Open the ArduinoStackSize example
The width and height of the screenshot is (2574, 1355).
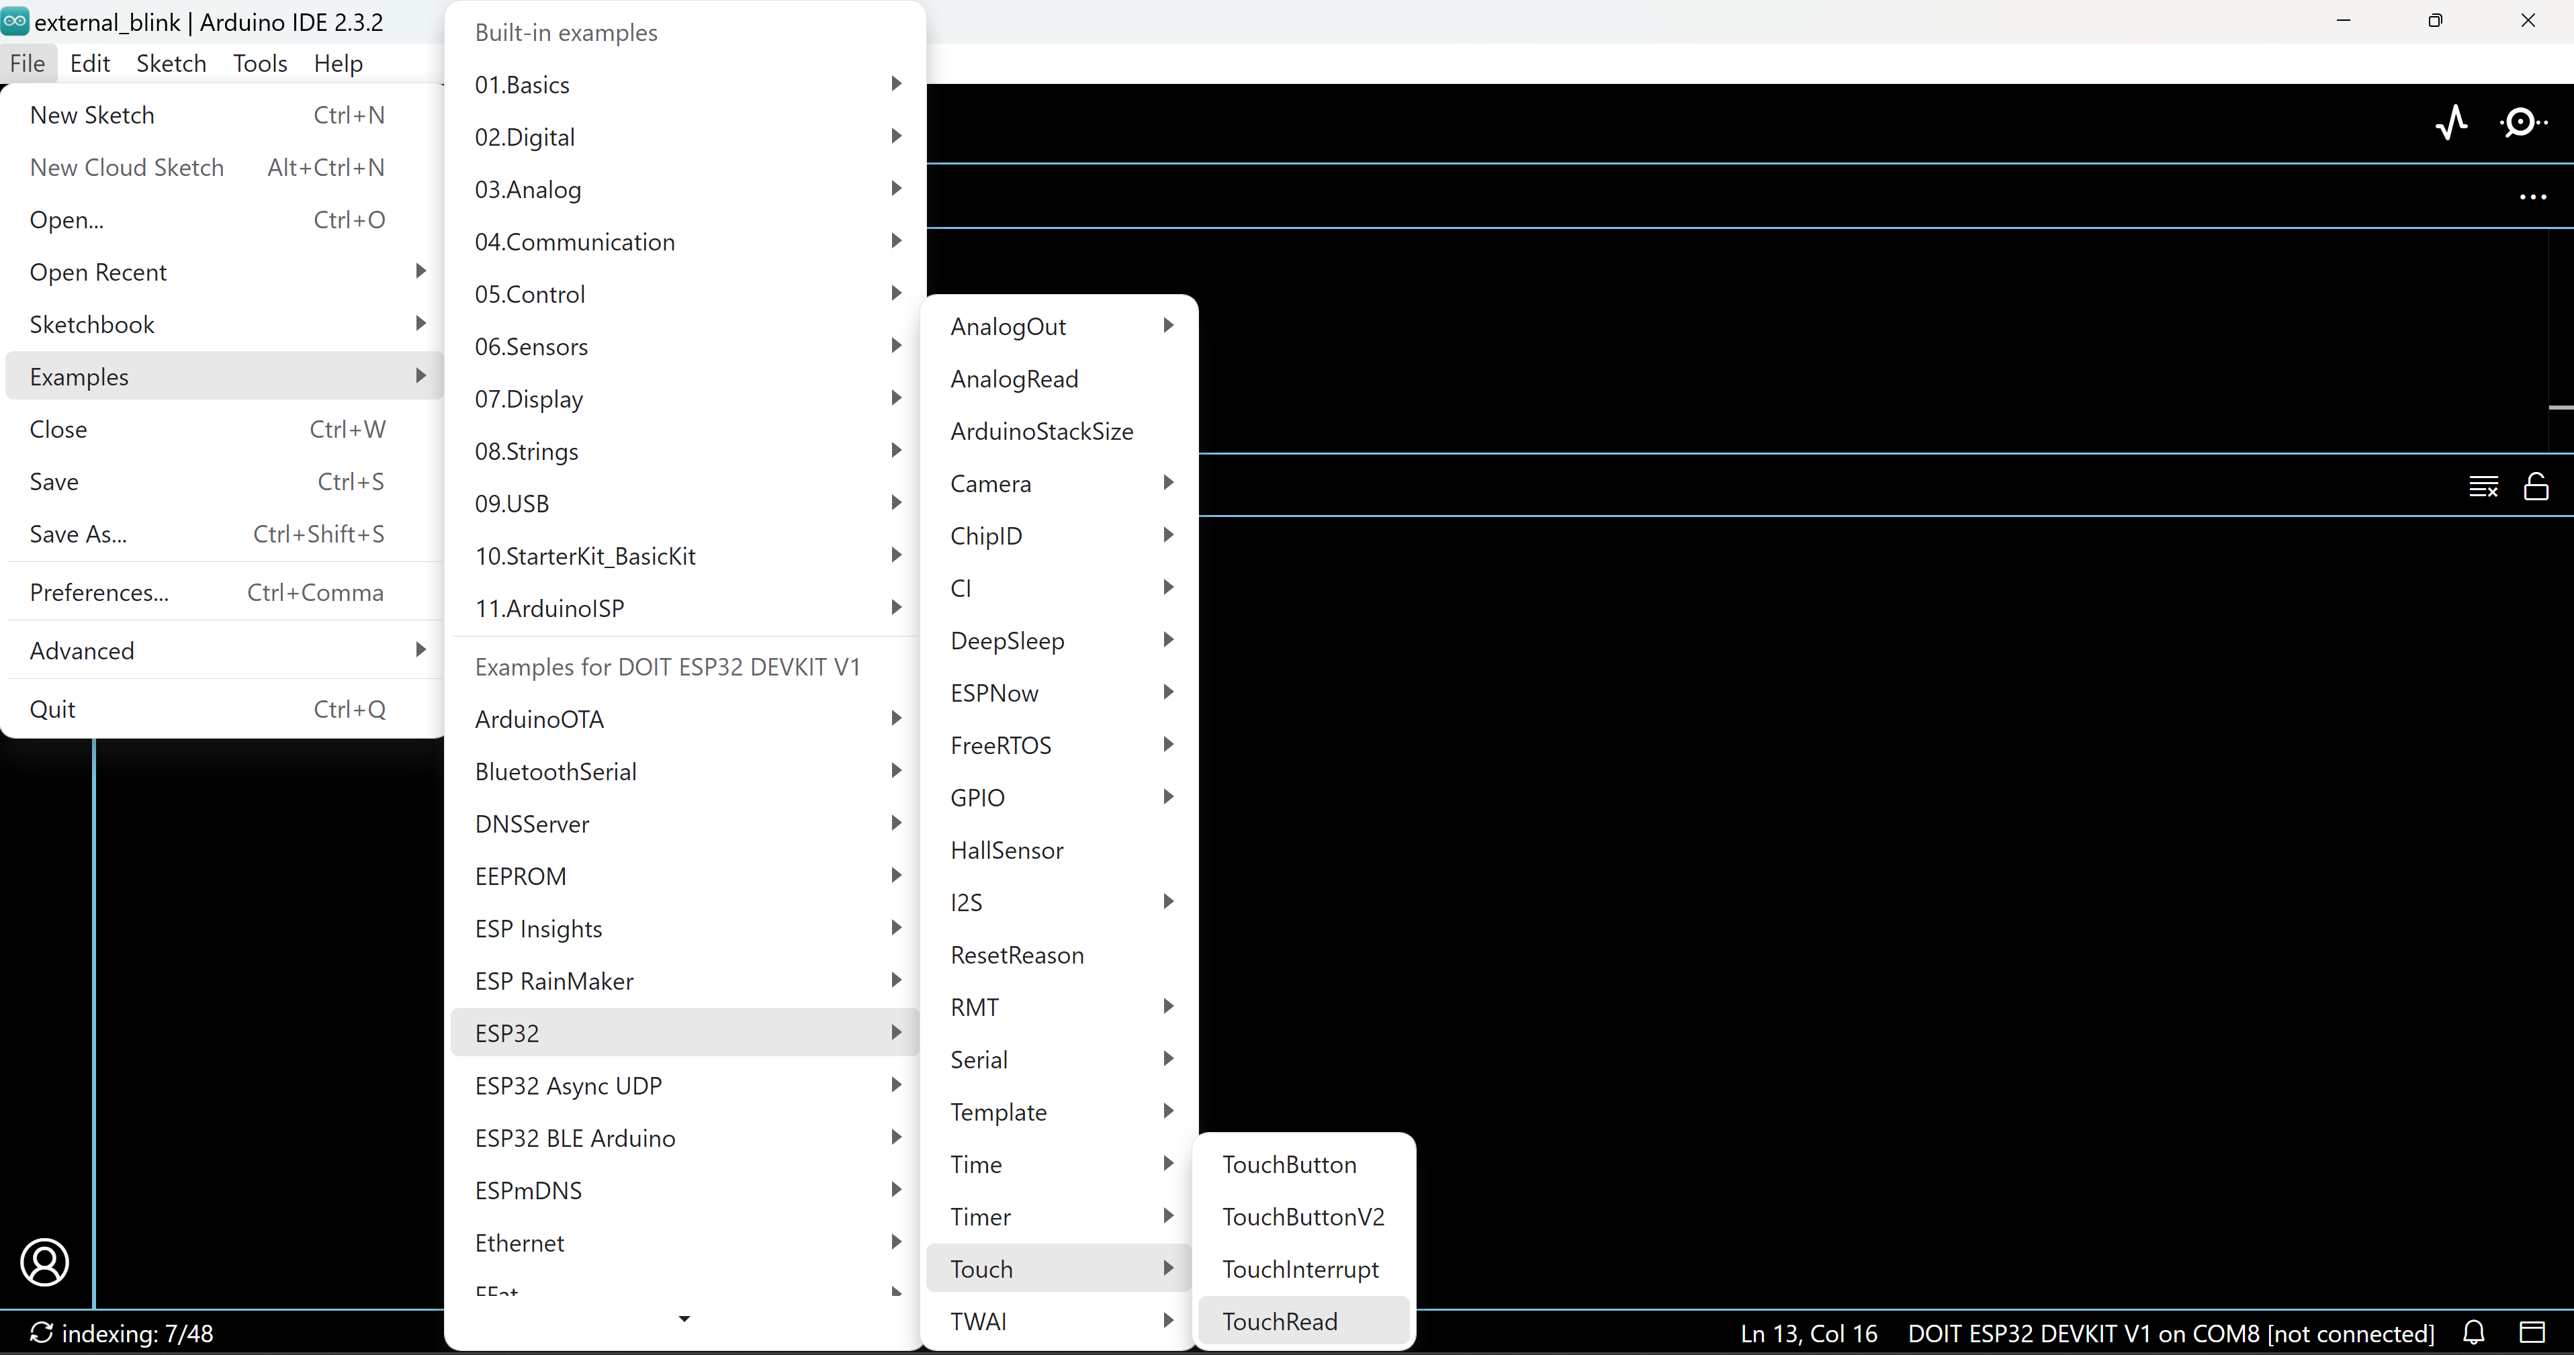tap(1059, 431)
